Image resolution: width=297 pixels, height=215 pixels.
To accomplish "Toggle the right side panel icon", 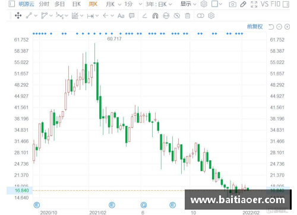I will tap(286, 4).
